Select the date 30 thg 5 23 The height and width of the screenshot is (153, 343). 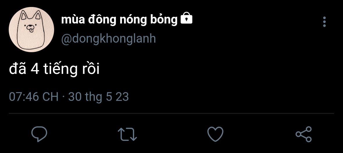98,97
